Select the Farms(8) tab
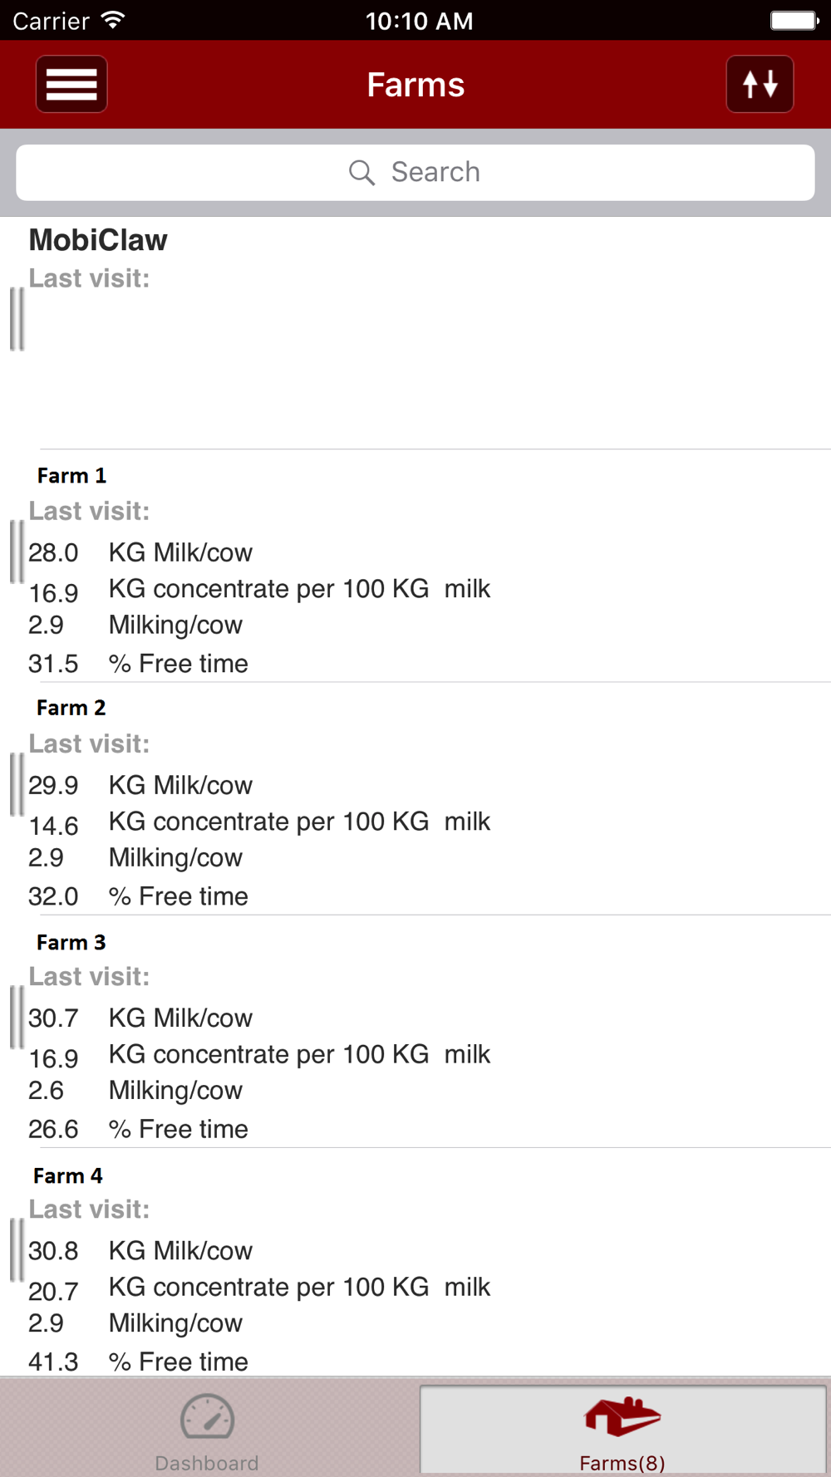 point(622,1430)
